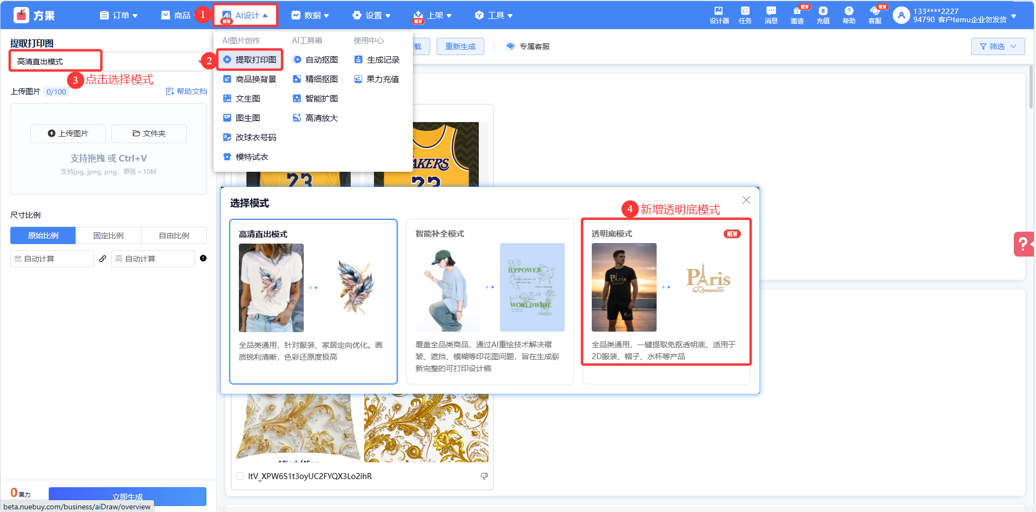This screenshot has height=512, width=1036.
Task: Click the 高 自动计算 height field
Action: pos(153,259)
